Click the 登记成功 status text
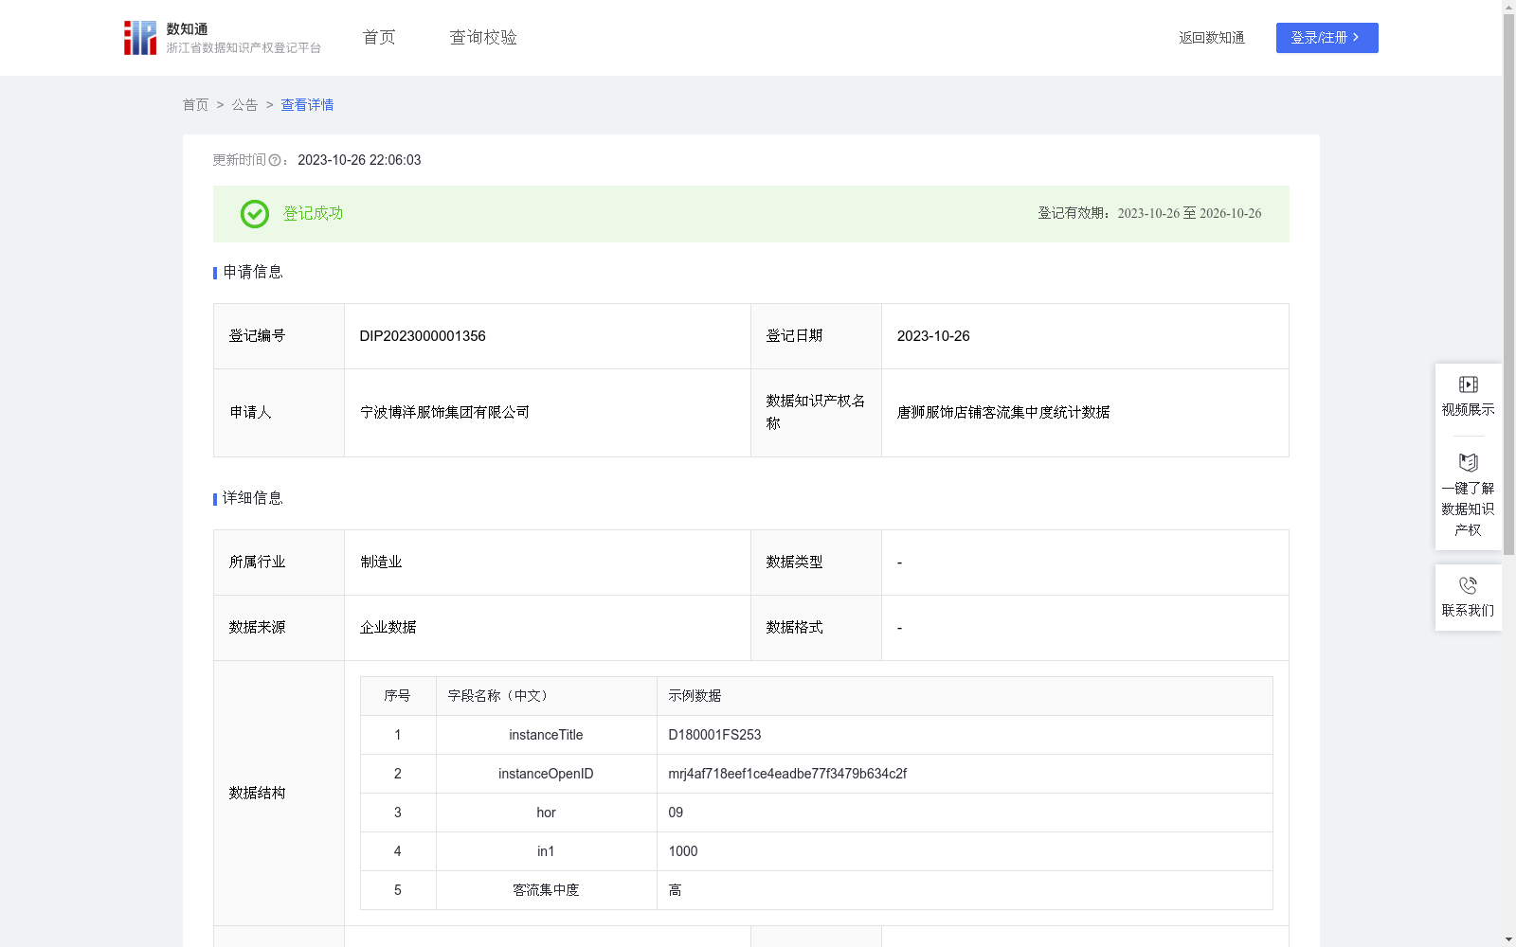Screen dimensions: 1516x947 (313, 214)
